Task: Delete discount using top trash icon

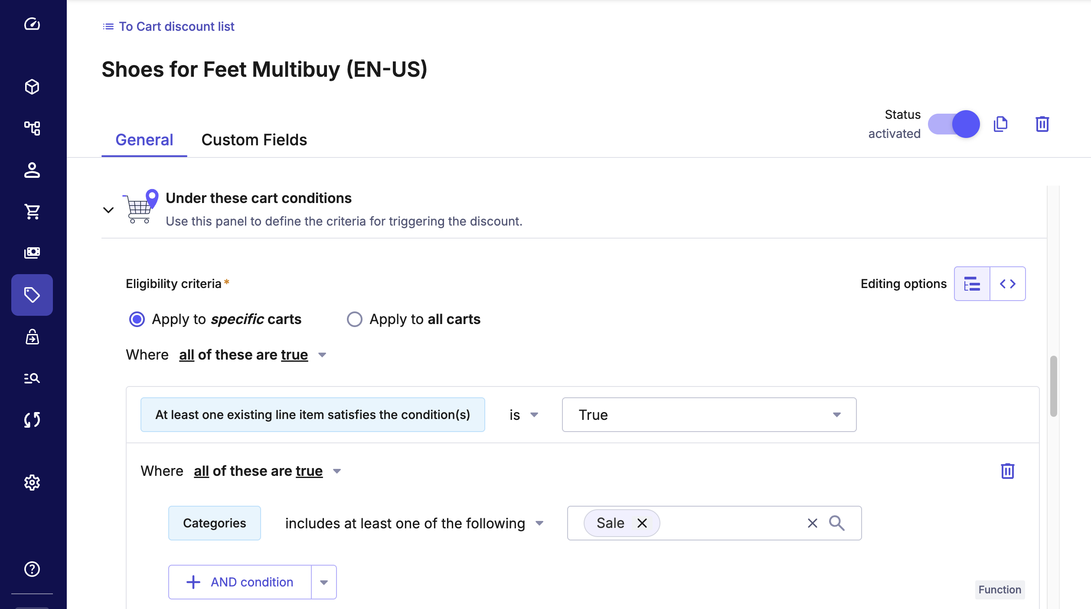Action: coord(1042,124)
